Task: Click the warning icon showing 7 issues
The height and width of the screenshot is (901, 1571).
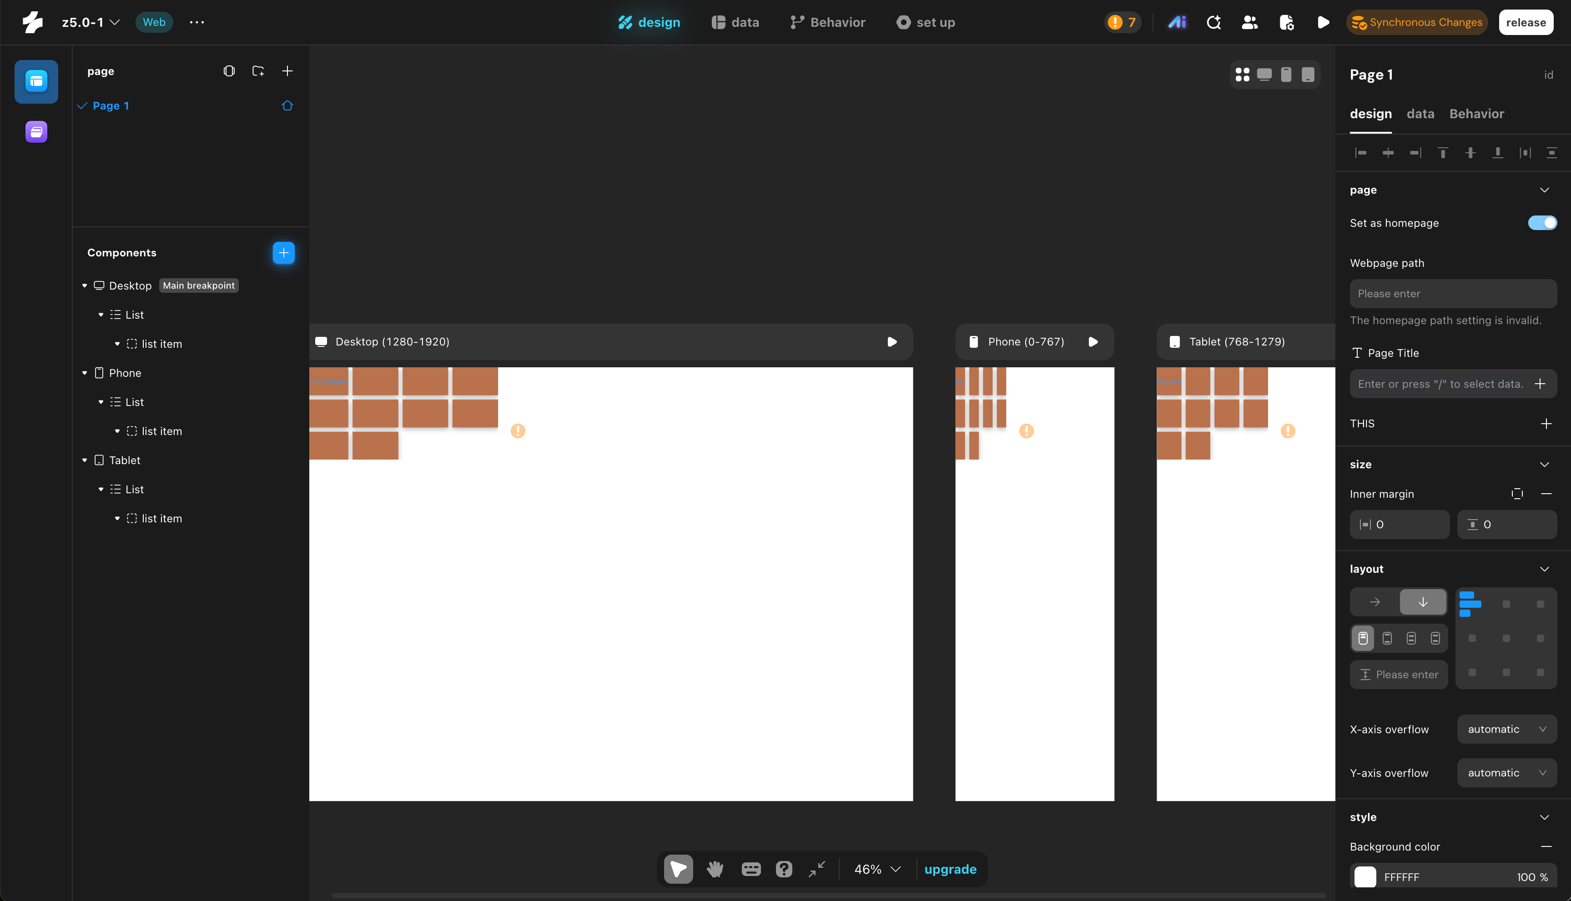Action: click(1122, 22)
